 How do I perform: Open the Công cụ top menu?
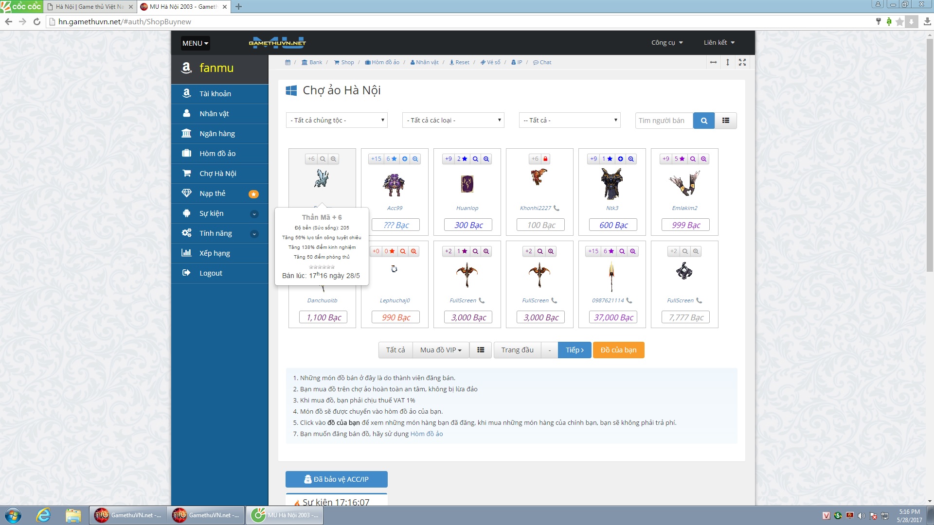(x=667, y=43)
